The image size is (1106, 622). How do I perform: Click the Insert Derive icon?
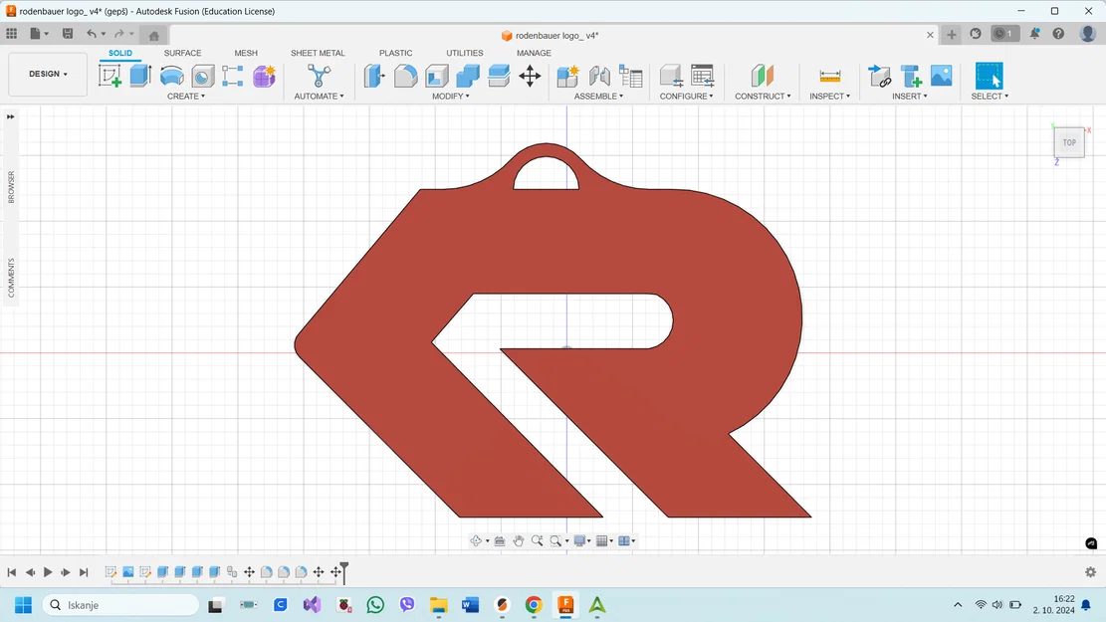(879, 76)
